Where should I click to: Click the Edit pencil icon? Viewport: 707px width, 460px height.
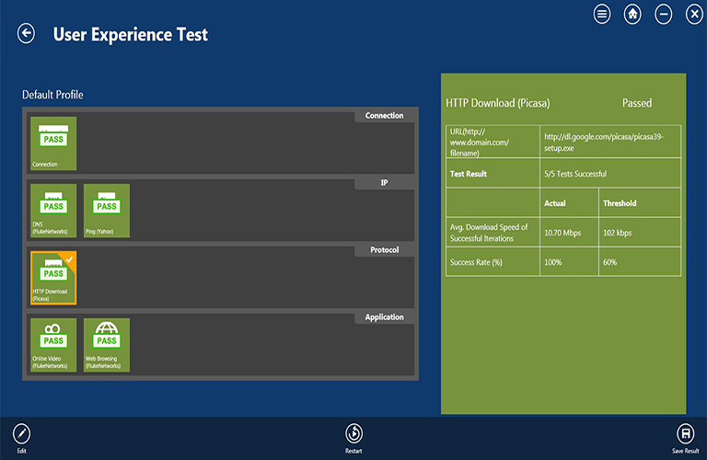pos(21,433)
